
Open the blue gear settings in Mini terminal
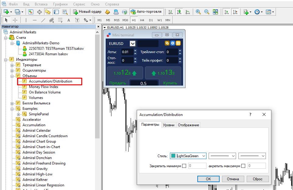tap(172, 43)
